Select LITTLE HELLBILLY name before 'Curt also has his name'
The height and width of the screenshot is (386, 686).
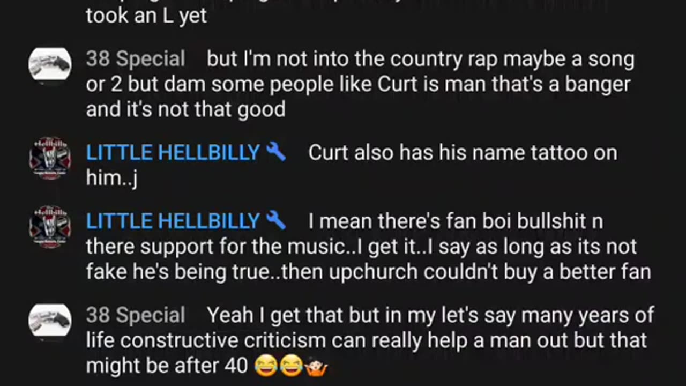173,153
